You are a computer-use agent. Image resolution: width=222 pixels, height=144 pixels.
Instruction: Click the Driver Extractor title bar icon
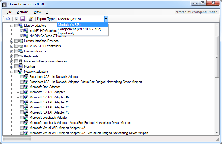tap(4, 4)
